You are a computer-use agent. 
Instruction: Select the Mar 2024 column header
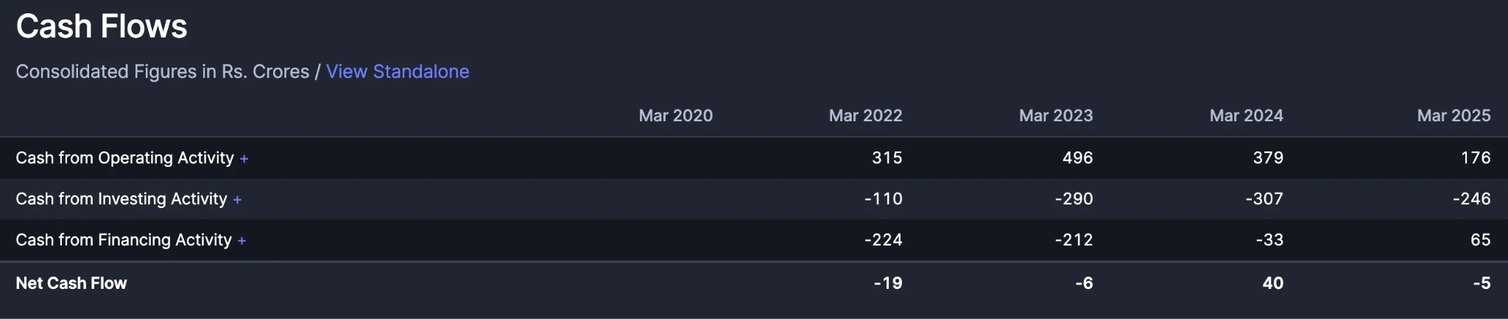tap(1246, 115)
